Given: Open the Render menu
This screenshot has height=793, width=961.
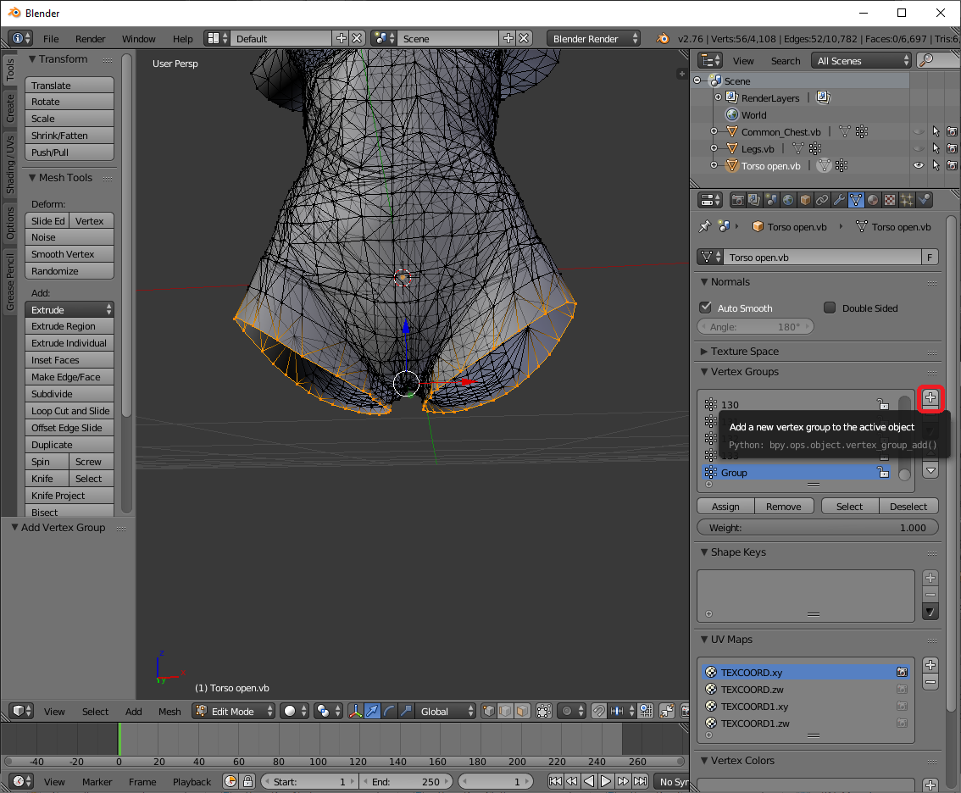Looking at the screenshot, I should (x=90, y=39).
